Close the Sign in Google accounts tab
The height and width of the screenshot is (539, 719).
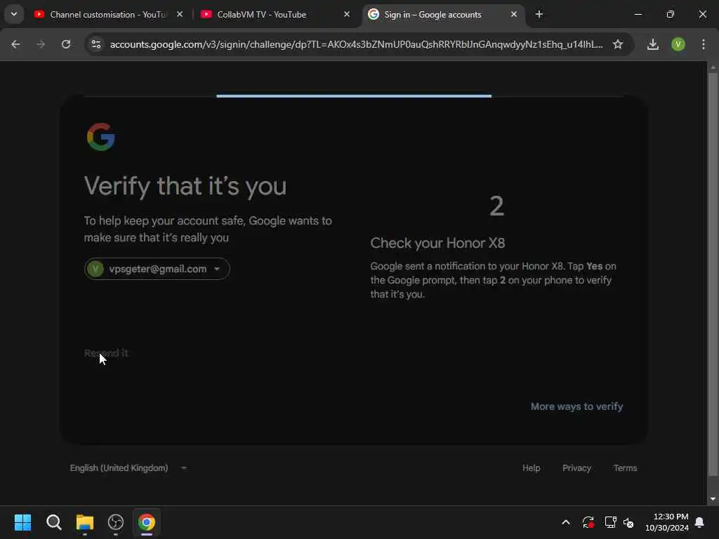(513, 15)
